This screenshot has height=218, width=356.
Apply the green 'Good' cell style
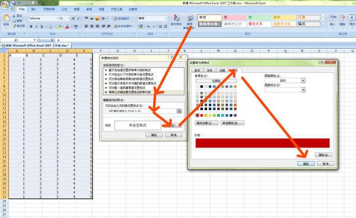[x=259, y=17]
